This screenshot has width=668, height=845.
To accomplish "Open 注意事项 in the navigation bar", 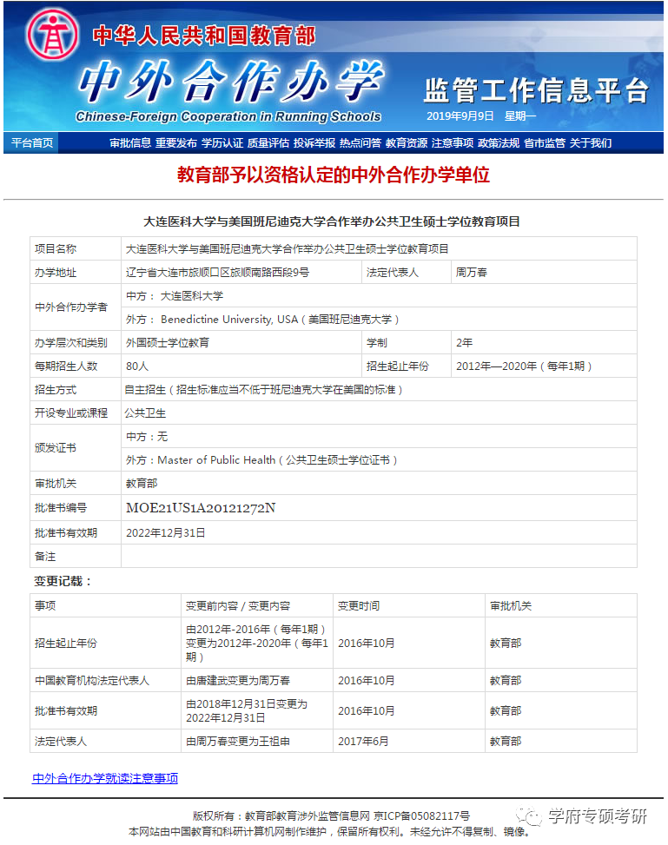I will 453,142.
